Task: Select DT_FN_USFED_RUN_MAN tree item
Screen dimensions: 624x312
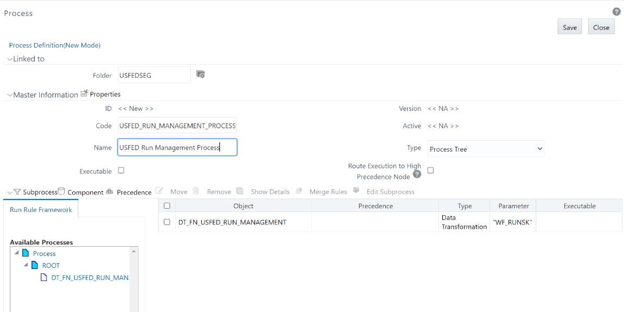Action: pos(91,277)
